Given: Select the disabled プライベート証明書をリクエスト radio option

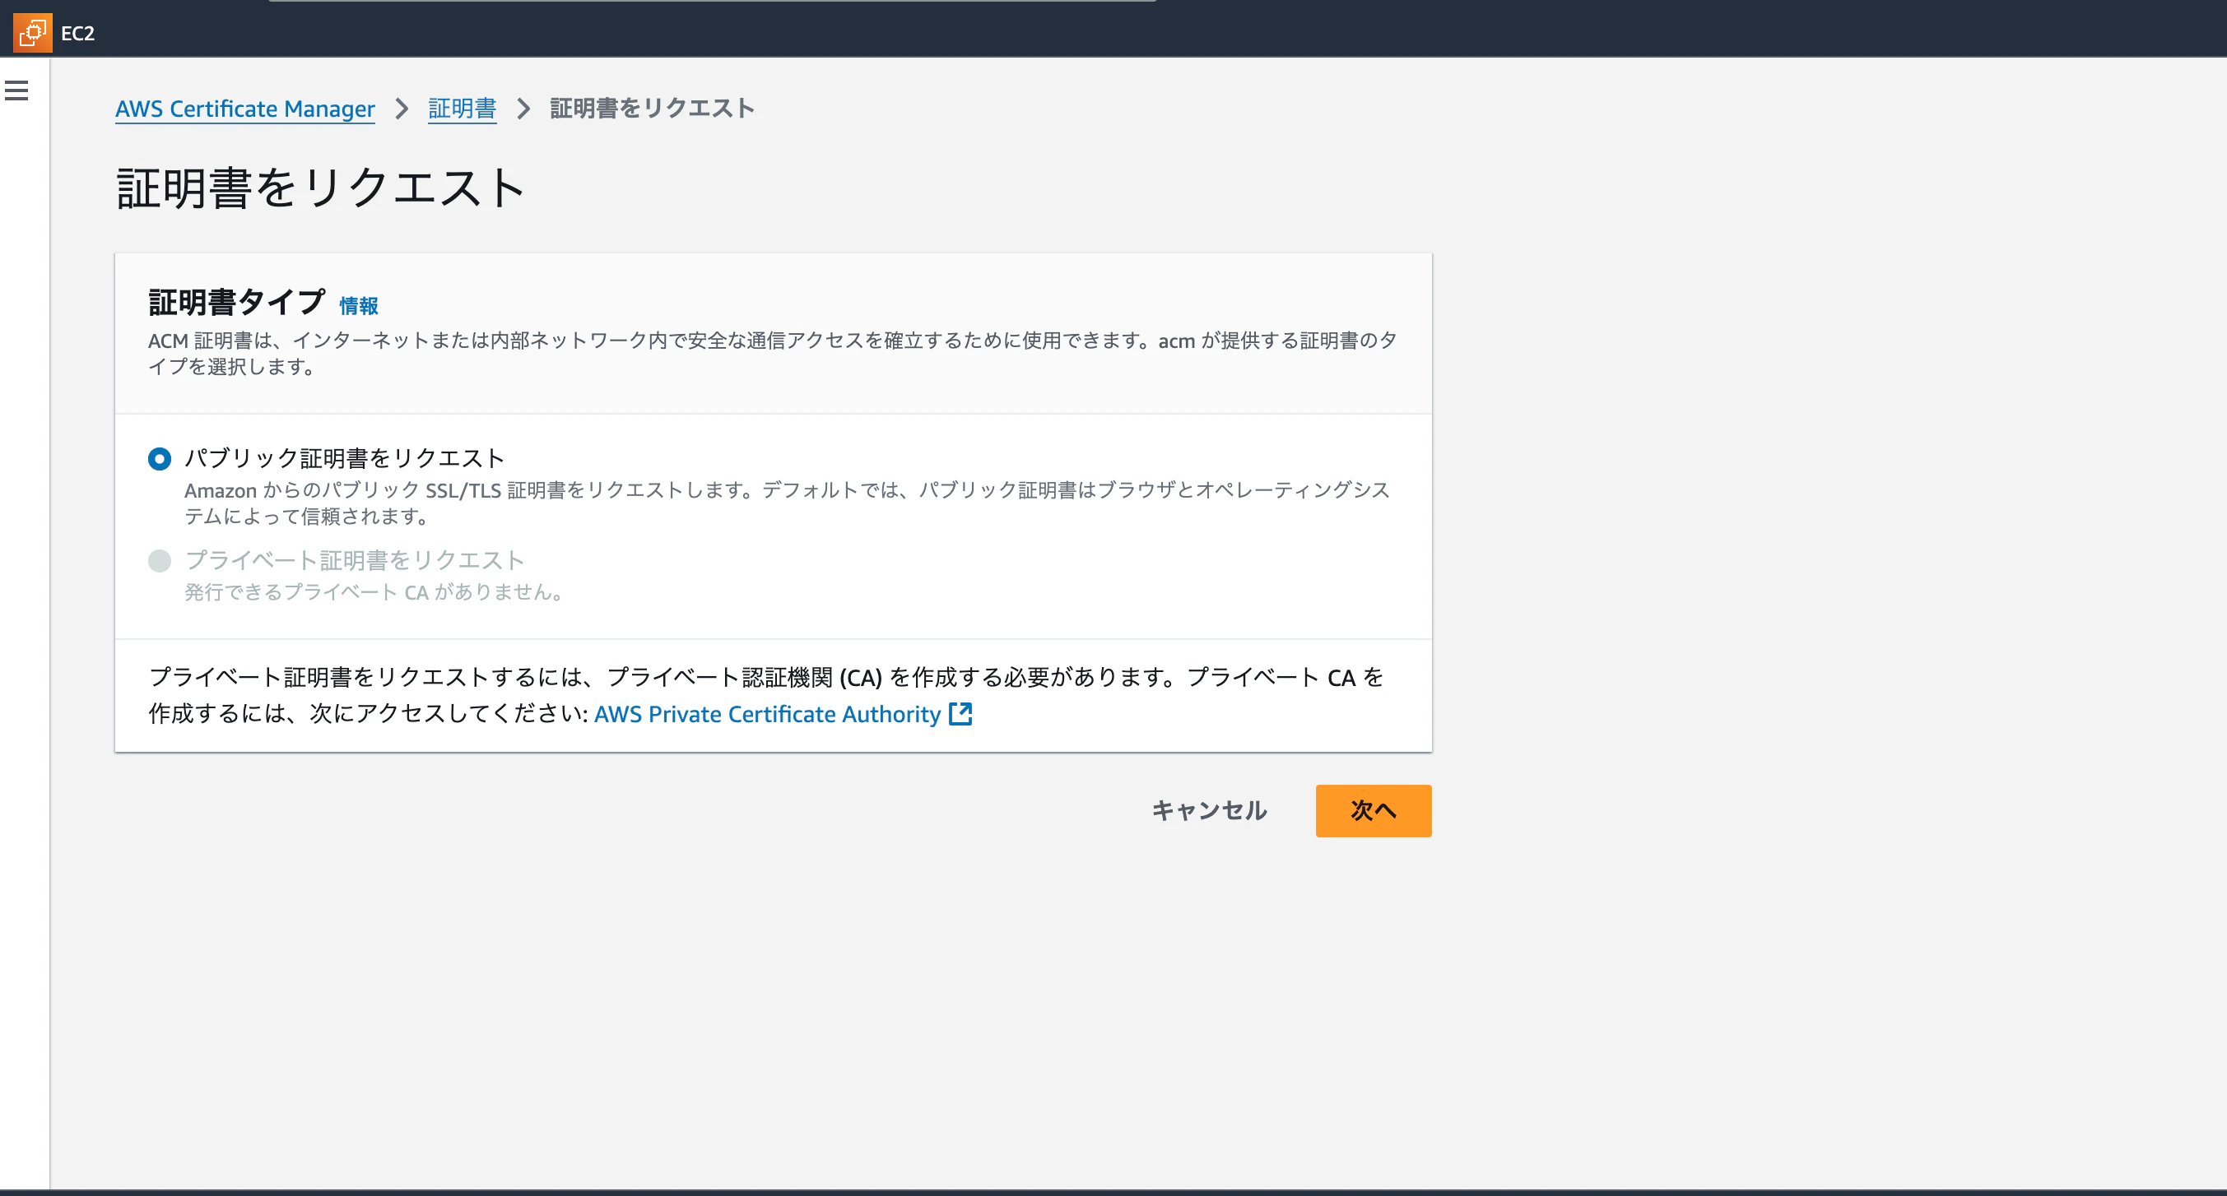Looking at the screenshot, I should (159, 561).
